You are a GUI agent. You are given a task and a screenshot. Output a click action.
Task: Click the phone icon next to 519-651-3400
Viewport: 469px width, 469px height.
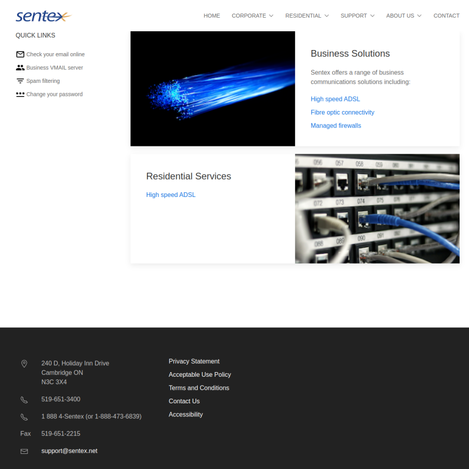[x=24, y=400]
